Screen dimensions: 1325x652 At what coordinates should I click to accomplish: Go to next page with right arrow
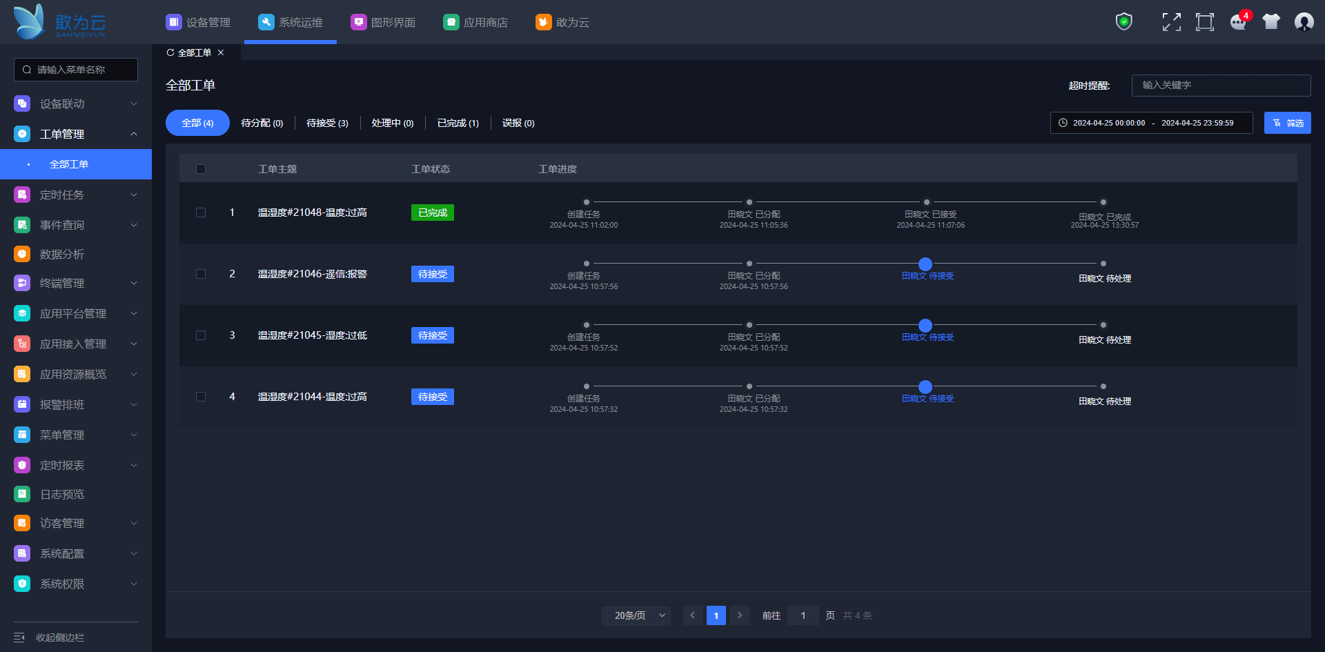click(740, 615)
